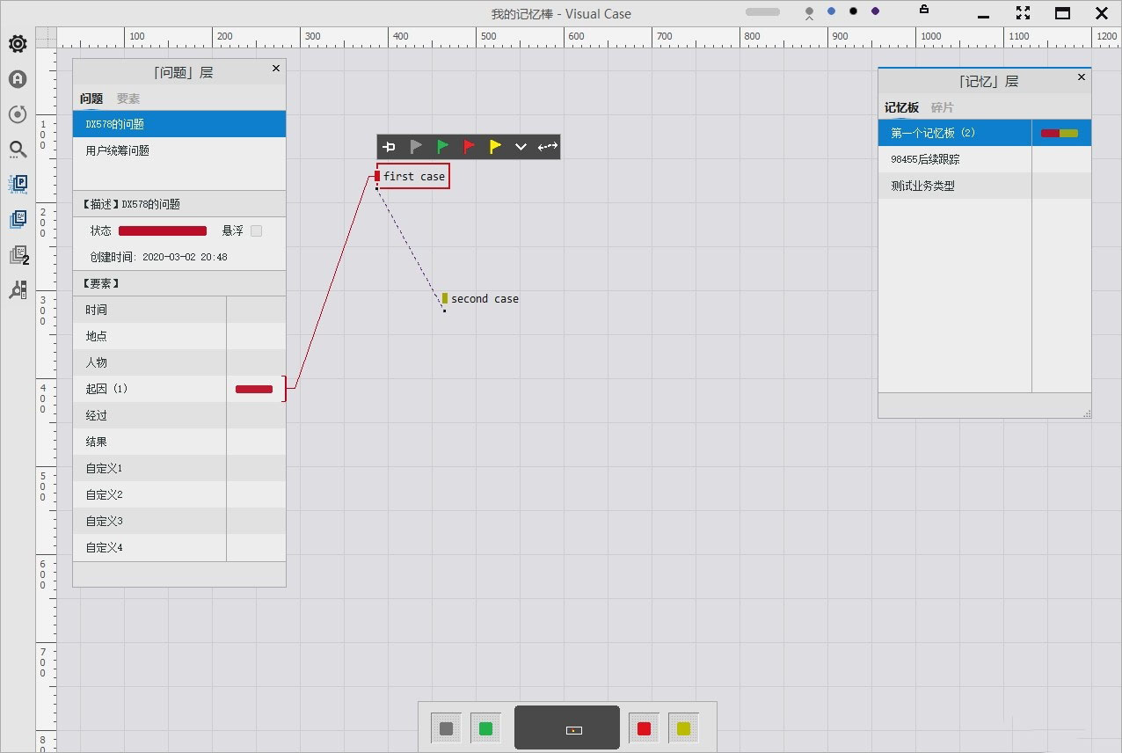Screen dimensions: 1122x753
Task: Click the fullscreen arrows icon in title bar
Action: [1023, 12]
